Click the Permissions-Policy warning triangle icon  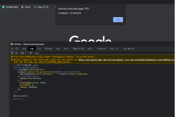click(12, 56)
